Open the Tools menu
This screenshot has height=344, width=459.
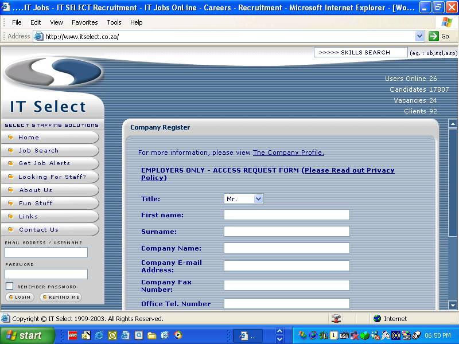point(114,22)
